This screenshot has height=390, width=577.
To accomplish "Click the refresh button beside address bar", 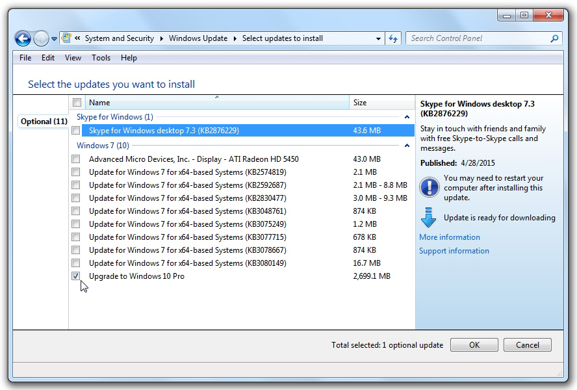I will 393,38.
